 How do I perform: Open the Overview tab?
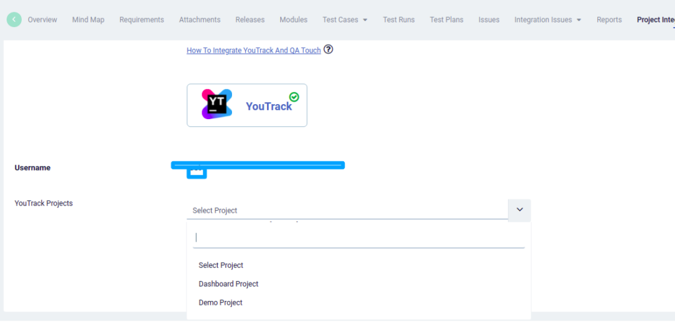(42, 20)
